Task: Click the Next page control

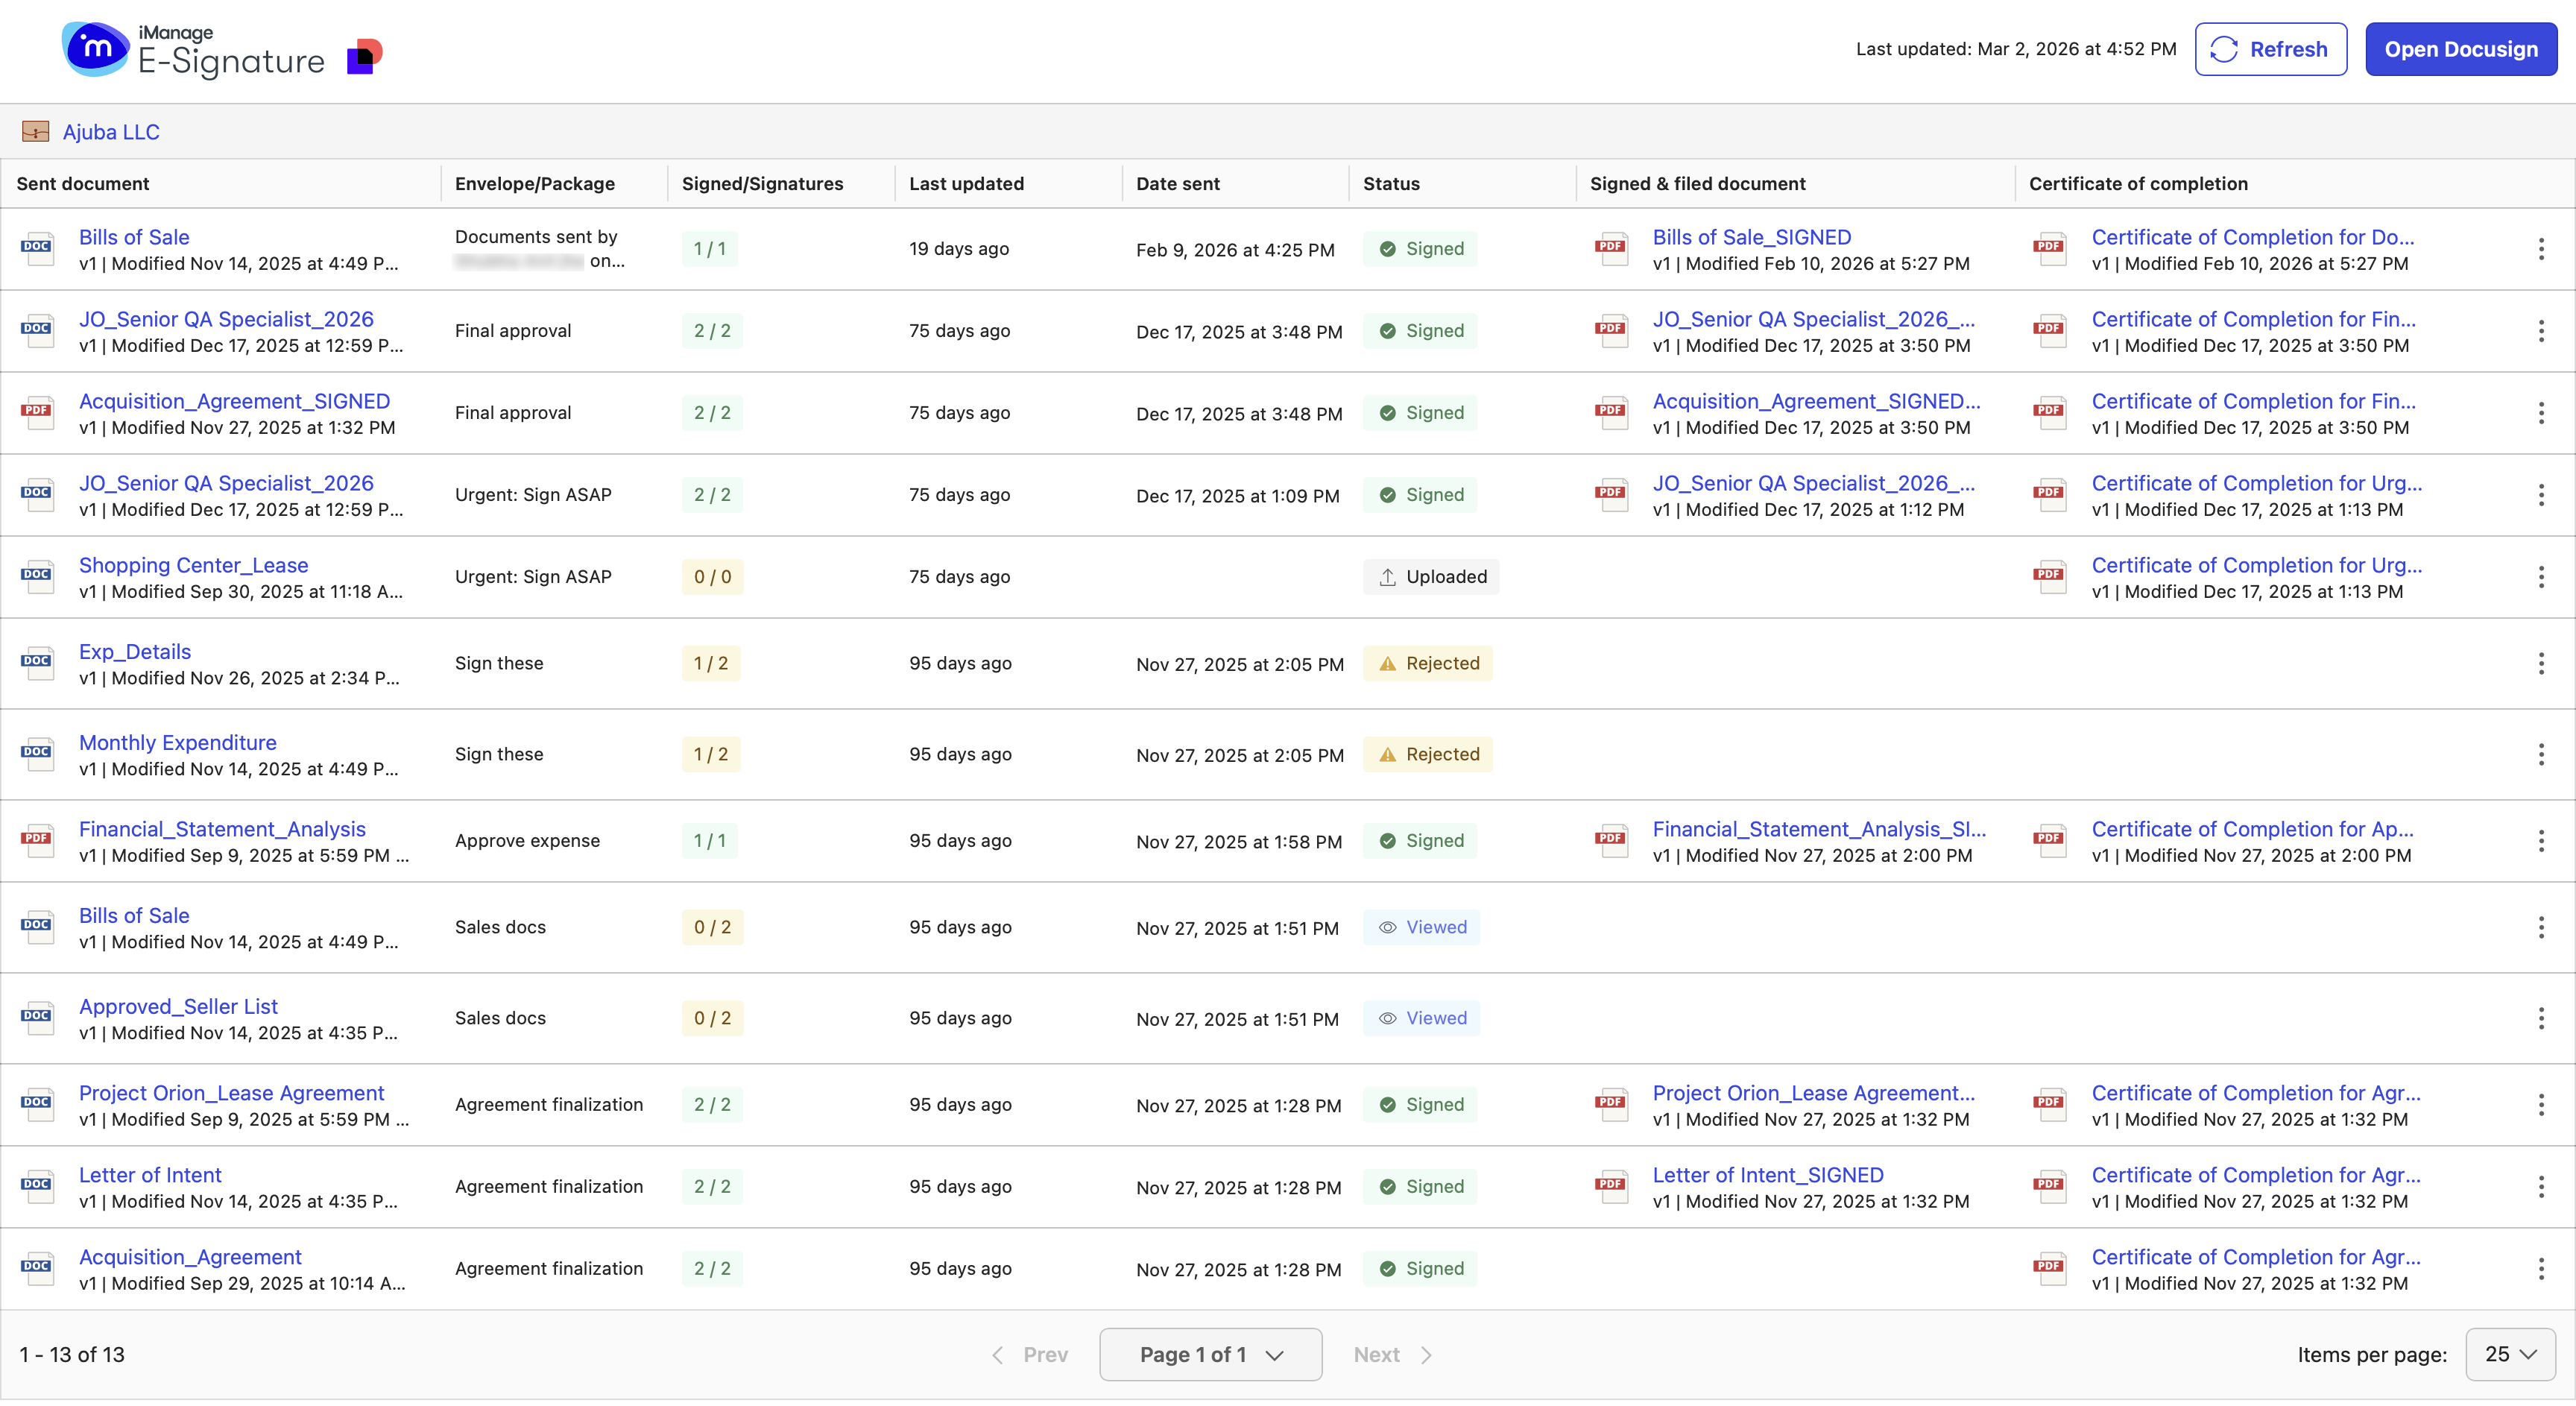Action: [1391, 1354]
